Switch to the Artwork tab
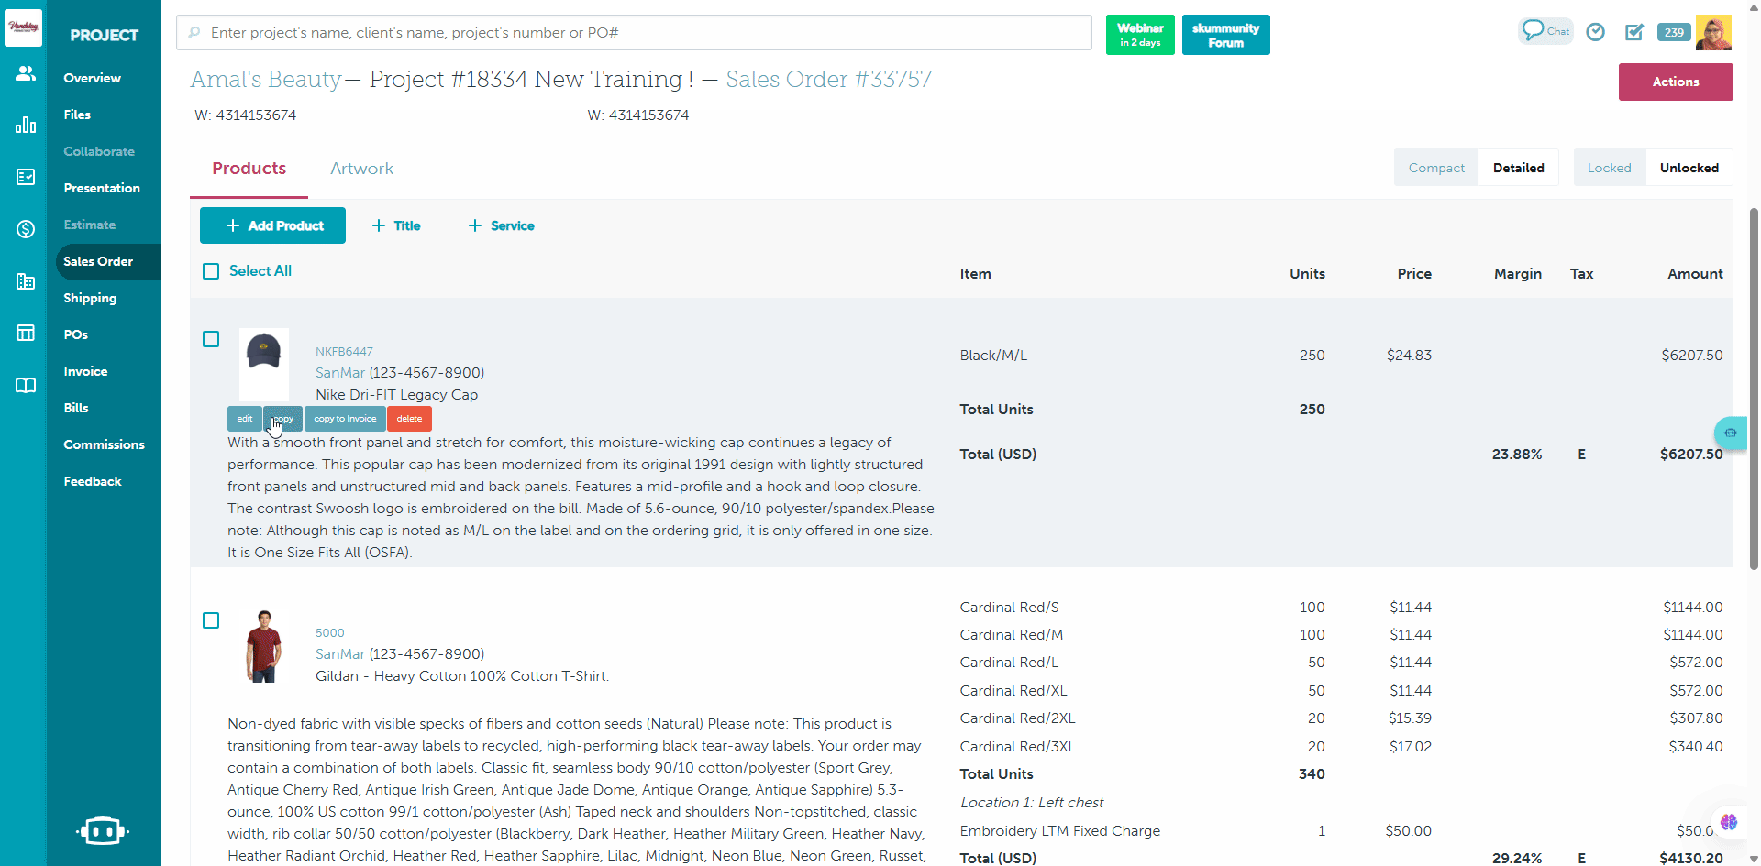 361,169
